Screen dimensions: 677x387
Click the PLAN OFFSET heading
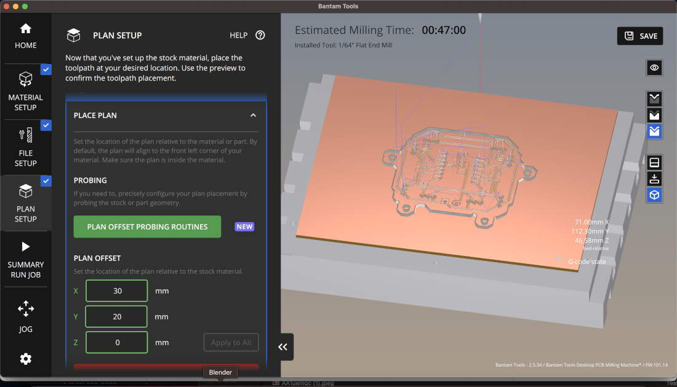pyautogui.click(x=97, y=258)
